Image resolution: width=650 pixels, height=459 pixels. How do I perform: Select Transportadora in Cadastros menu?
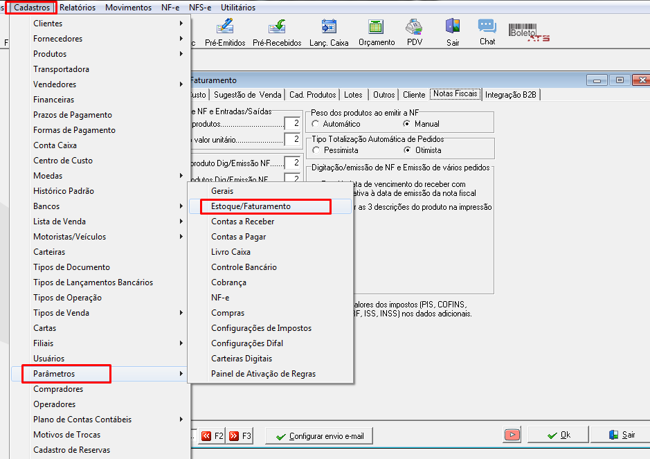(x=100, y=69)
